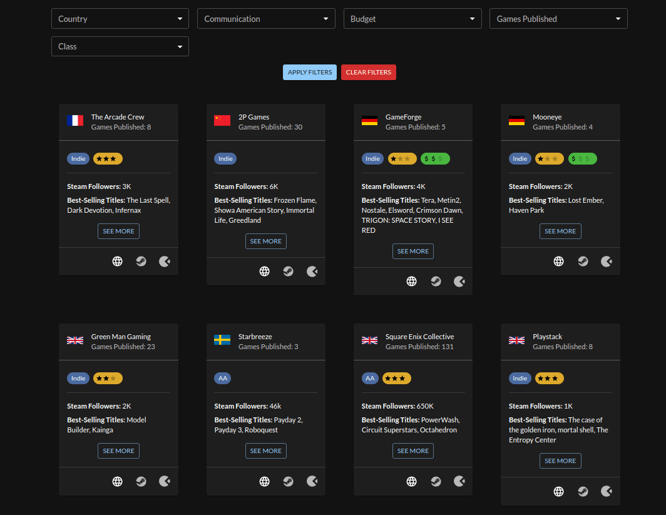Click the text "Steam Followers: 650K"
The height and width of the screenshot is (515, 666).
(397, 406)
